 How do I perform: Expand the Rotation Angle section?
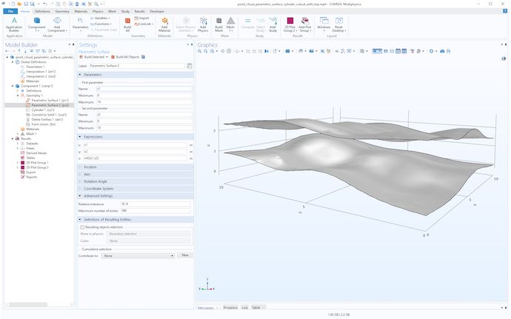tap(80, 181)
